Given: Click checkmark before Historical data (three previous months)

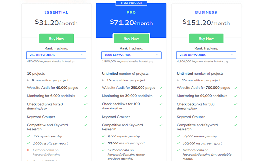Looking at the screenshot, I should [x=103, y=150].
